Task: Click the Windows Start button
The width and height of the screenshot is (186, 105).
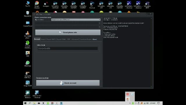Action: [x=25, y=103]
